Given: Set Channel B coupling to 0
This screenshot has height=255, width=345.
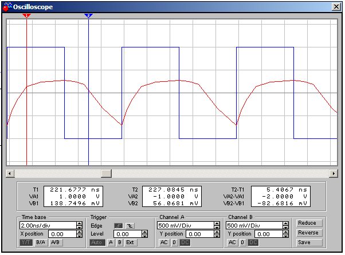Looking at the screenshot, I should point(242,242).
